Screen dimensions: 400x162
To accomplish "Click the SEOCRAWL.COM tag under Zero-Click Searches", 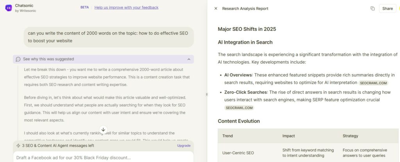I will click(x=239, y=108).
